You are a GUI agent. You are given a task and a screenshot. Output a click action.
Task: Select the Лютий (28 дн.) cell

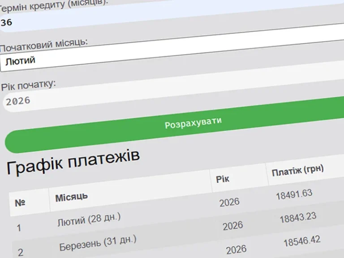point(89,220)
